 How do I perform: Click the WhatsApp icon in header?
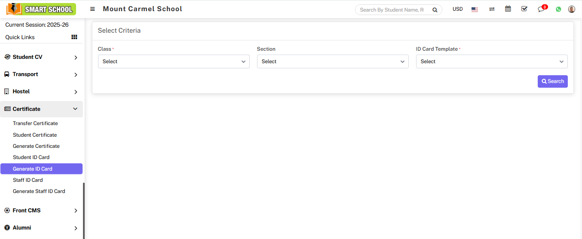(558, 9)
